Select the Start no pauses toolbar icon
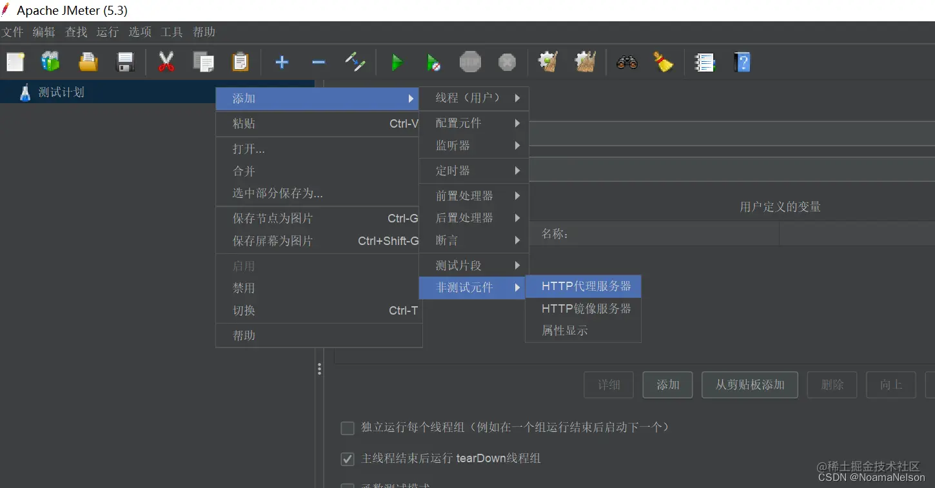This screenshot has width=935, height=488. (x=433, y=62)
